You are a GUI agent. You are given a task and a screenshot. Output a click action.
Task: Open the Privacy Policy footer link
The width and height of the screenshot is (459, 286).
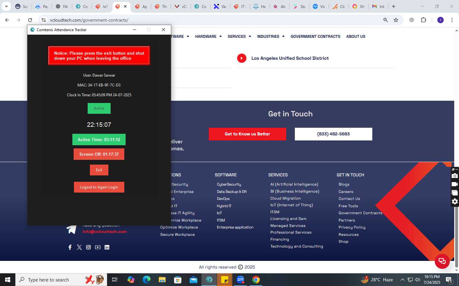tap(352, 227)
